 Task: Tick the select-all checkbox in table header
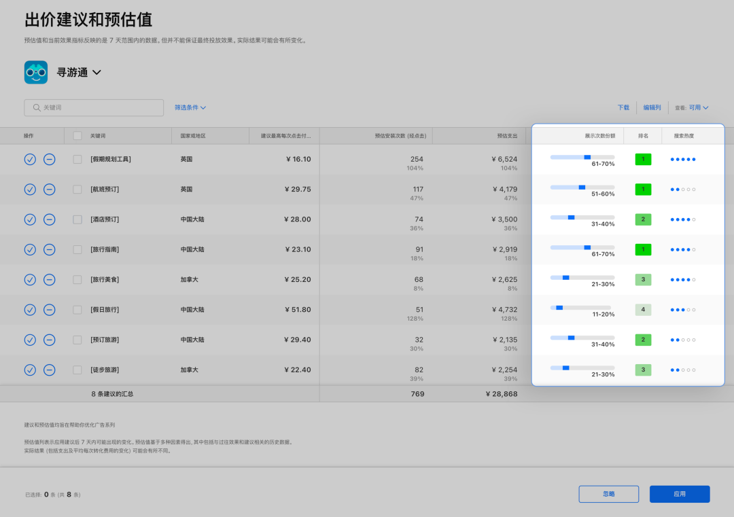(77, 136)
